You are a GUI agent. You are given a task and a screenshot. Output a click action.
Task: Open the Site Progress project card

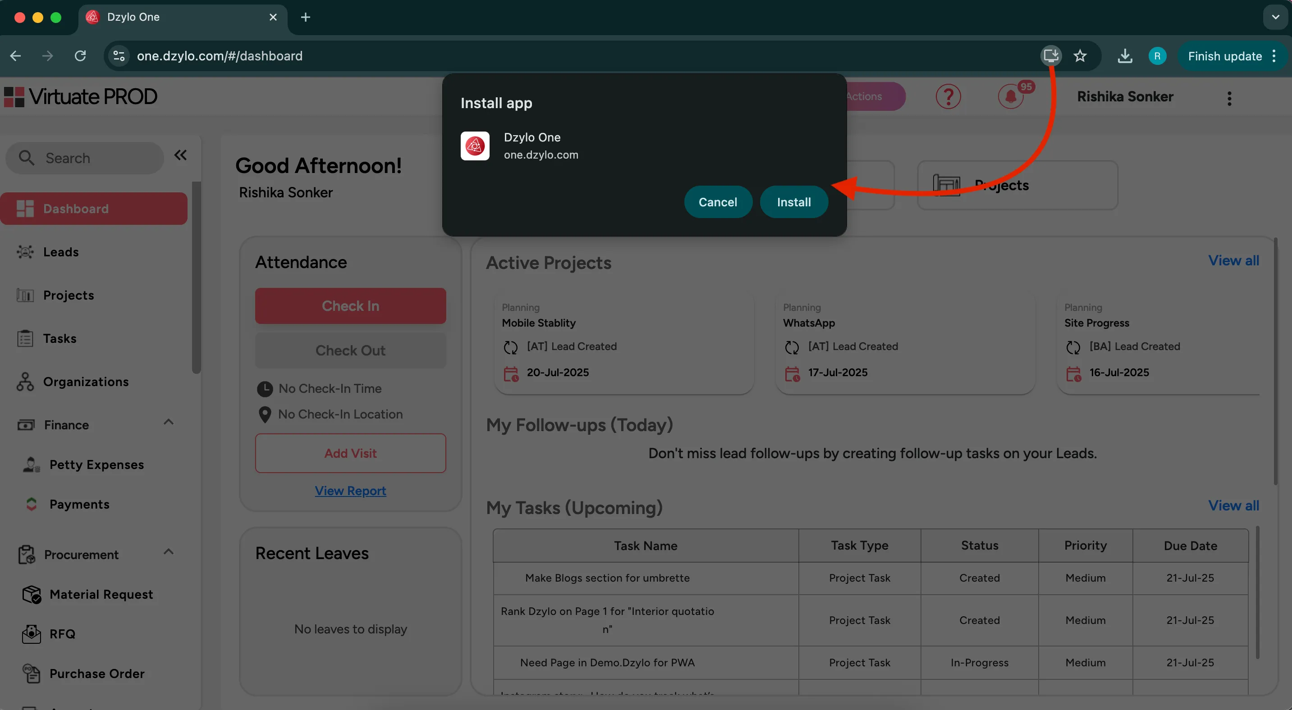point(1158,343)
